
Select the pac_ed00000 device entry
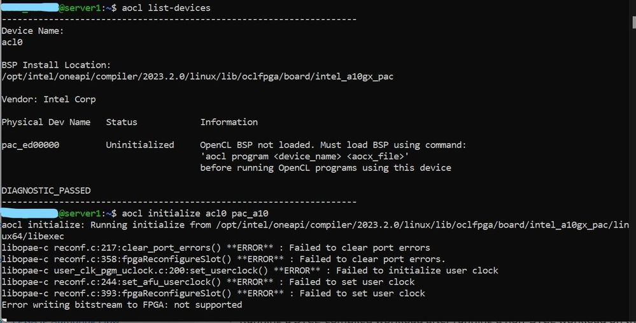(30, 145)
